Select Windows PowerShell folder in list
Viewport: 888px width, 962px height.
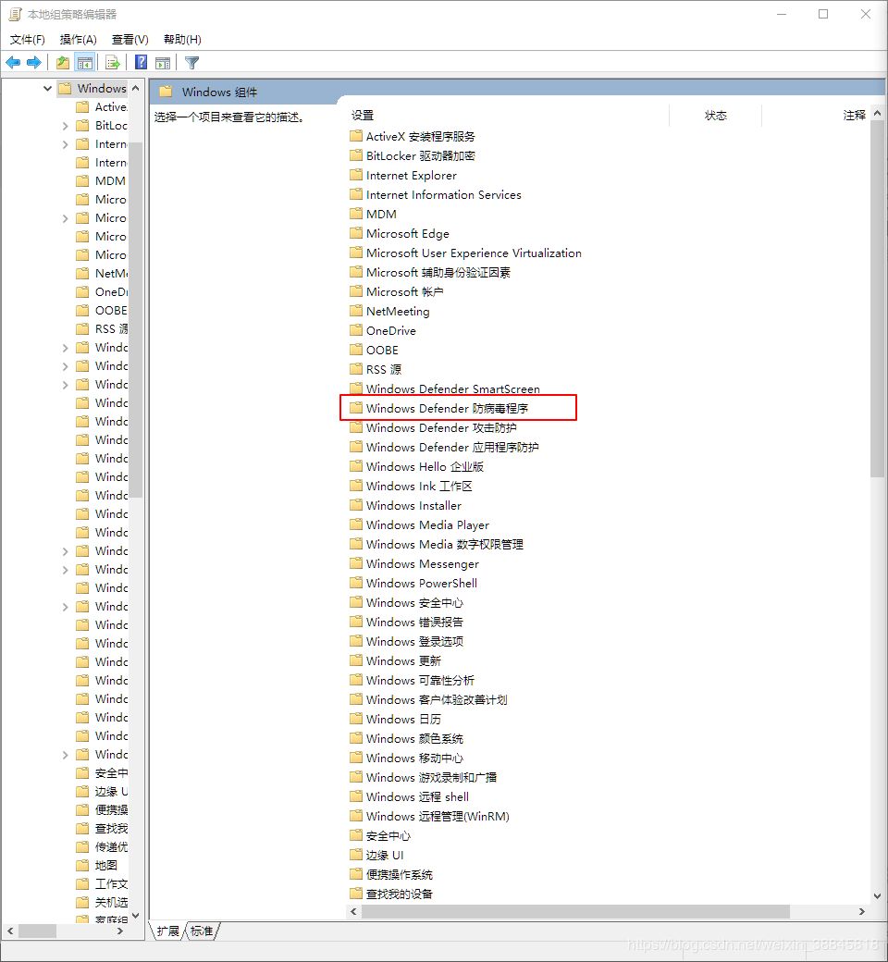coord(413,584)
